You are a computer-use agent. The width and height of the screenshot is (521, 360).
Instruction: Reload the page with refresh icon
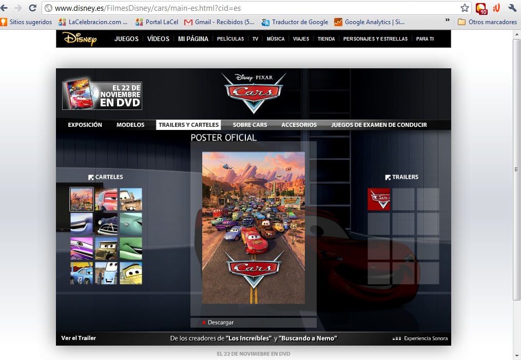(x=32, y=8)
